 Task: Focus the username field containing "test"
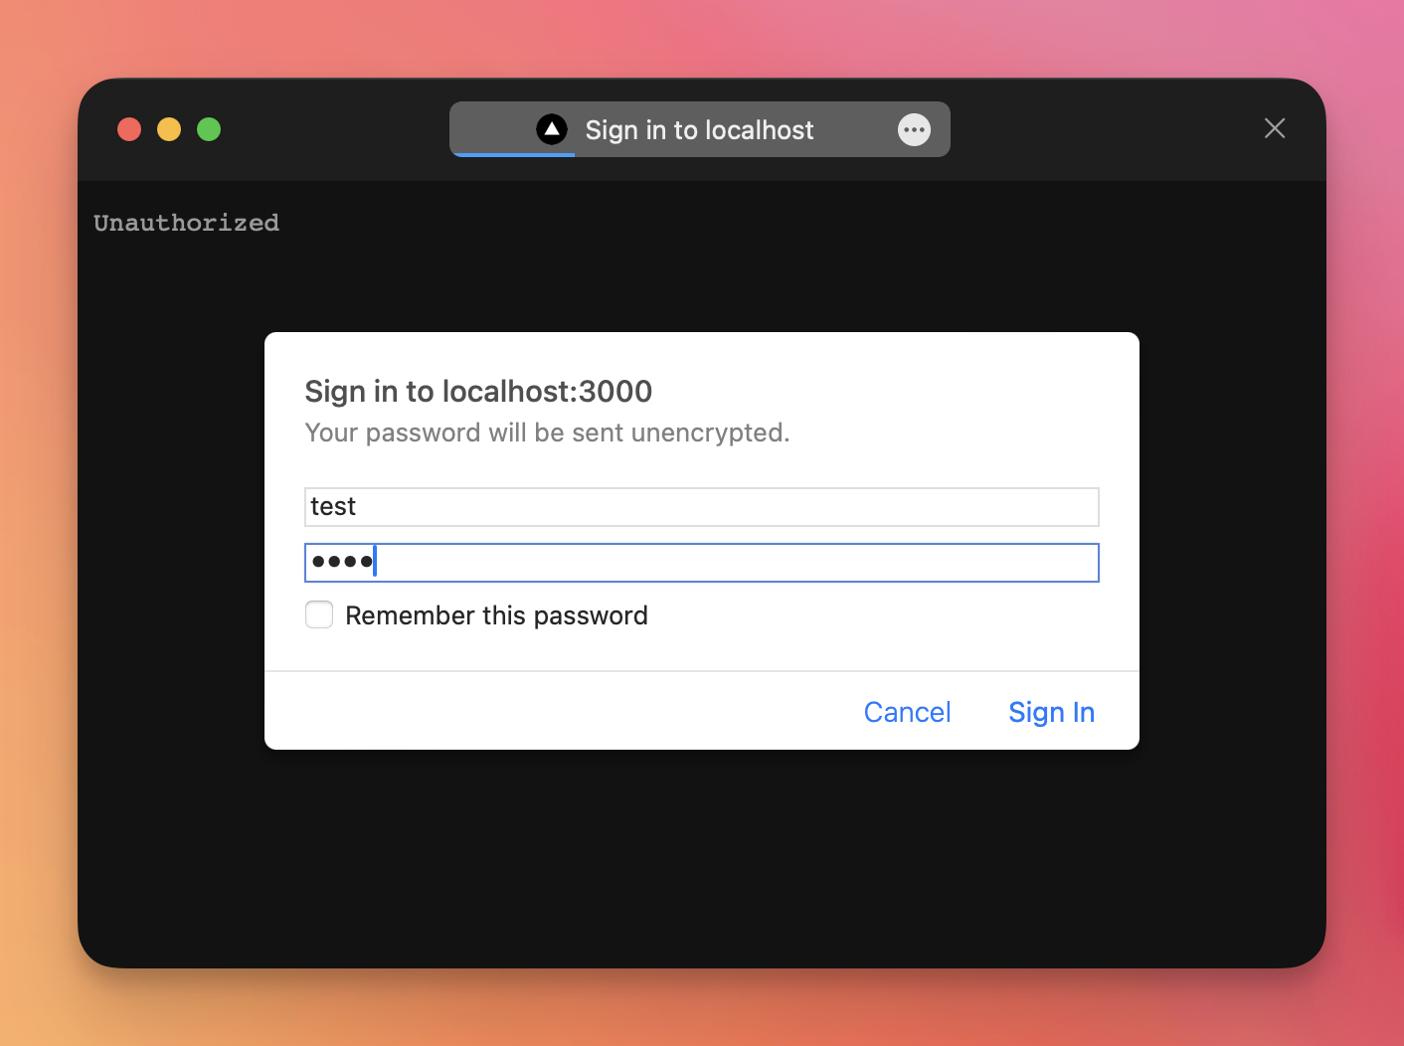click(x=701, y=507)
